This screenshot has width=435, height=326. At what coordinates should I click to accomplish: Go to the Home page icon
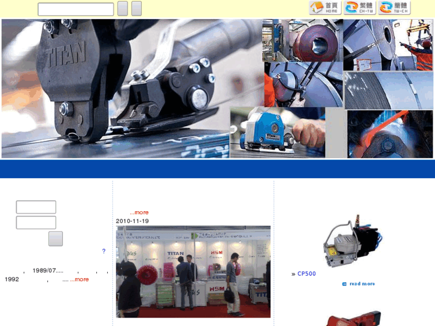click(x=325, y=8)
